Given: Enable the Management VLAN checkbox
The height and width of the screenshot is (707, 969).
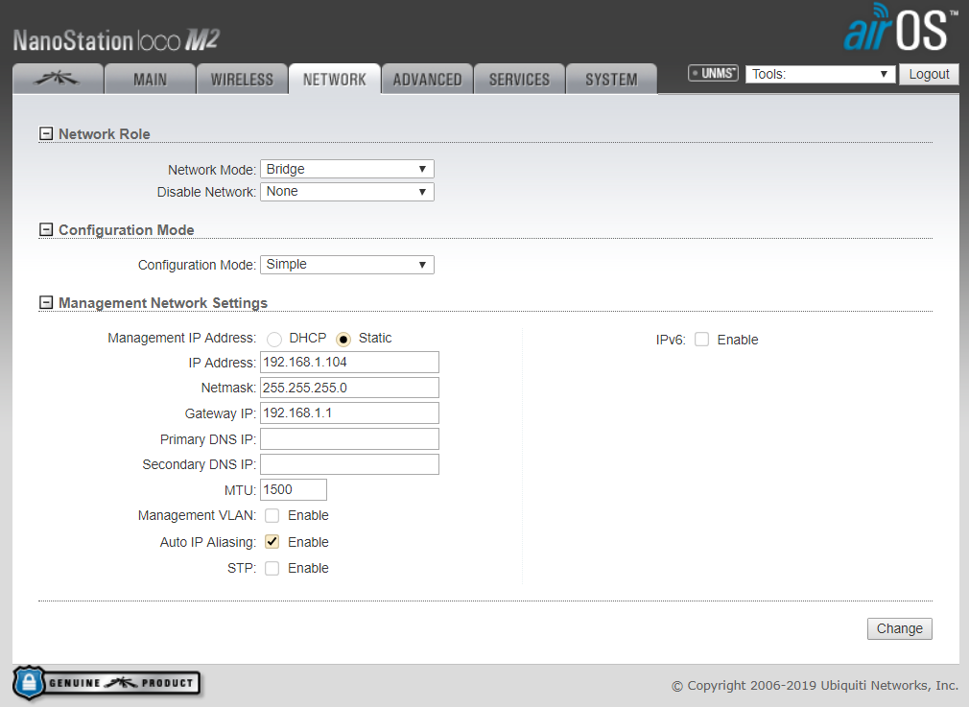Looking at the screenshot, I should pyautogui.click(x=272, y=515).
